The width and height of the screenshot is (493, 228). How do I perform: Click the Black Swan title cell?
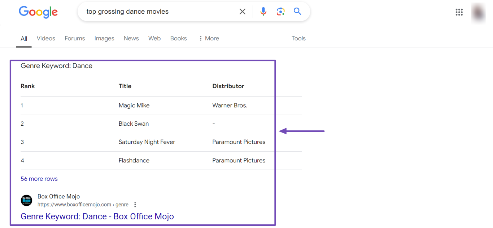pos(134,124)
